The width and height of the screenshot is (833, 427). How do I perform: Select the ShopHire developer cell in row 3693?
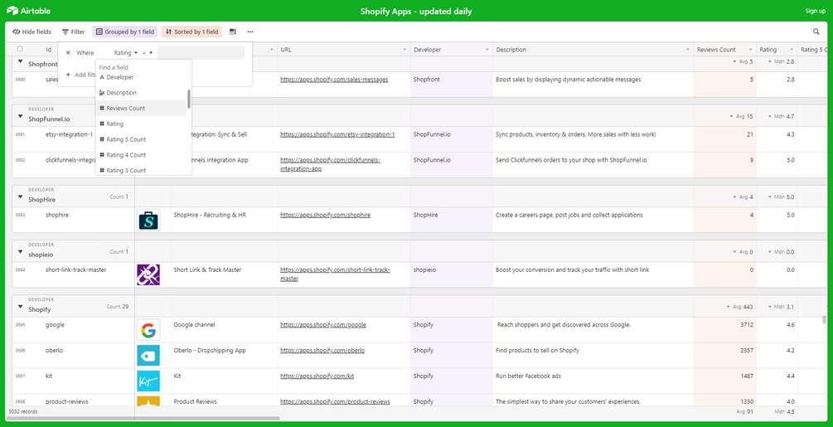tap(452, 220)
